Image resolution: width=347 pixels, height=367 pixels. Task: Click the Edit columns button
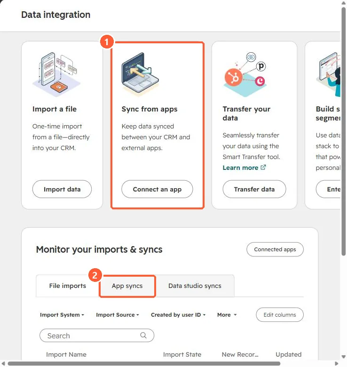pyautogui.click(x=280, y=315)
